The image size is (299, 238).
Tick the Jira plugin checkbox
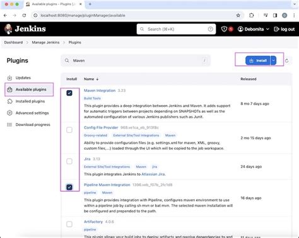(x=69, y=161)
